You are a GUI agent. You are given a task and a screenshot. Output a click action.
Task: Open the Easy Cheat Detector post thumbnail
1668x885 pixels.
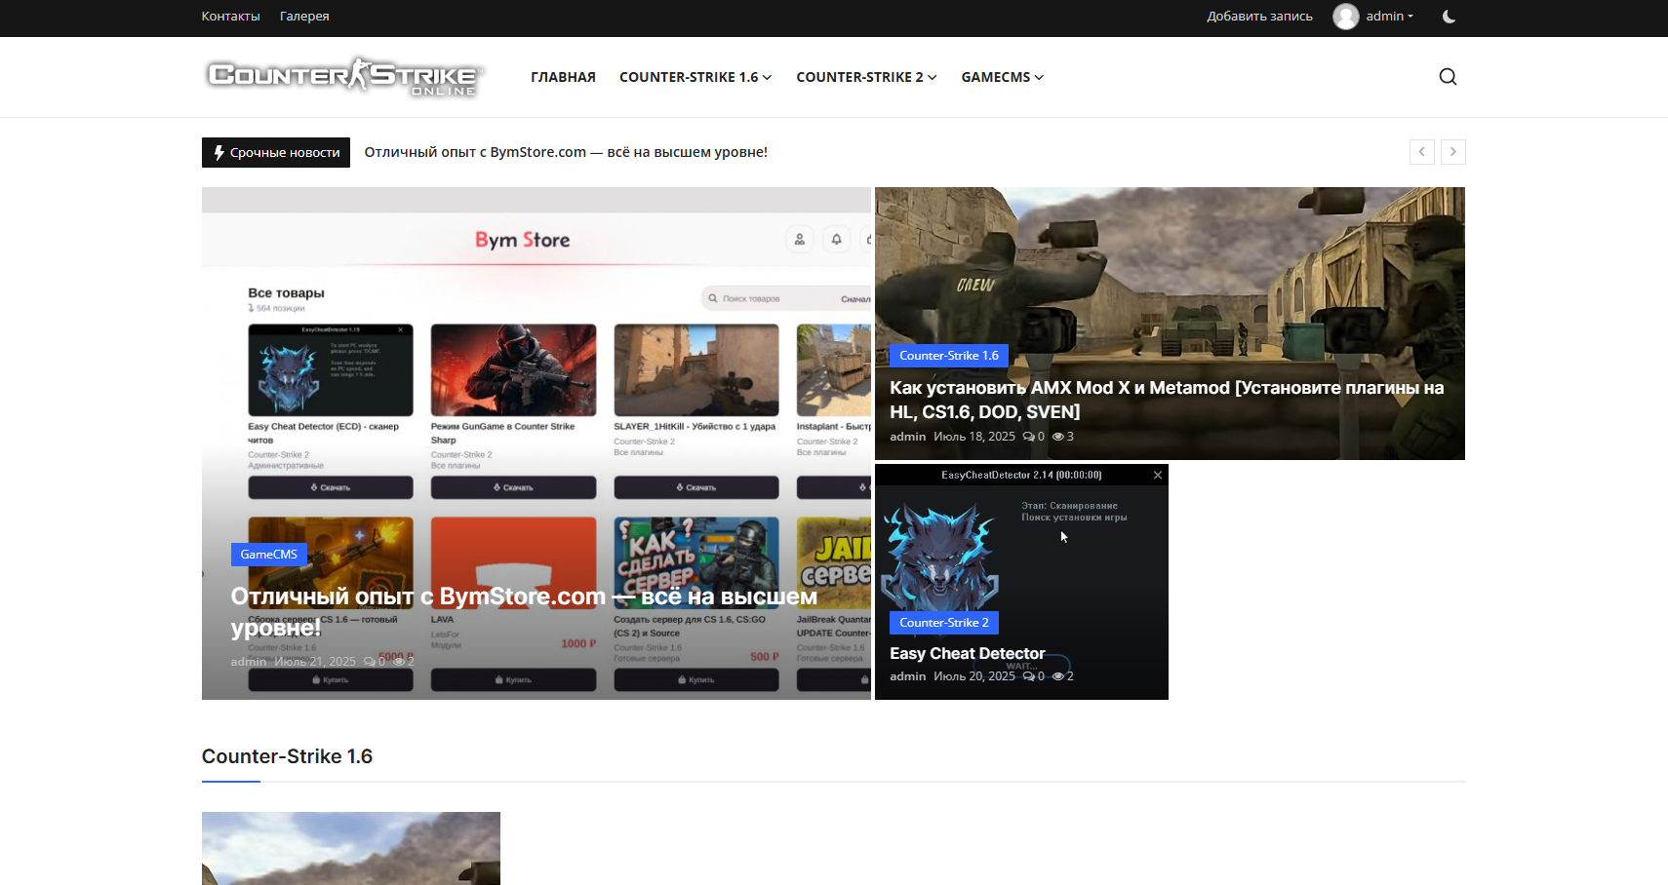click(1021, 546)
